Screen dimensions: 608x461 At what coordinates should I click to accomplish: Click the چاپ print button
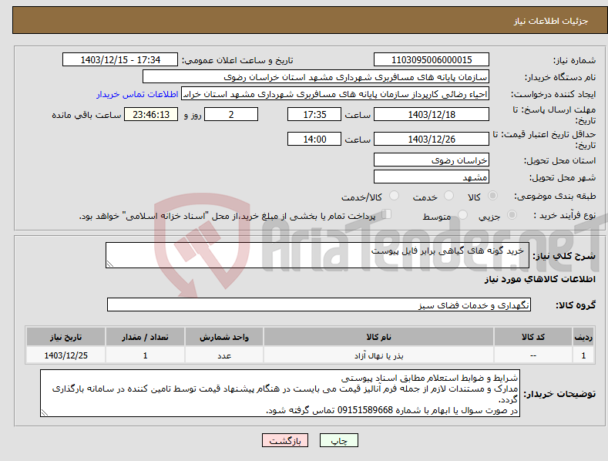pyautogui.click(x=339, y=440)
